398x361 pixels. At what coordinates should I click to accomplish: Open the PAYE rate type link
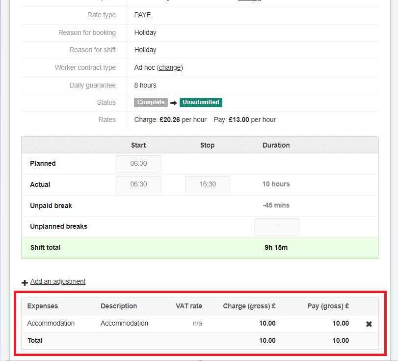pos(142,15)
